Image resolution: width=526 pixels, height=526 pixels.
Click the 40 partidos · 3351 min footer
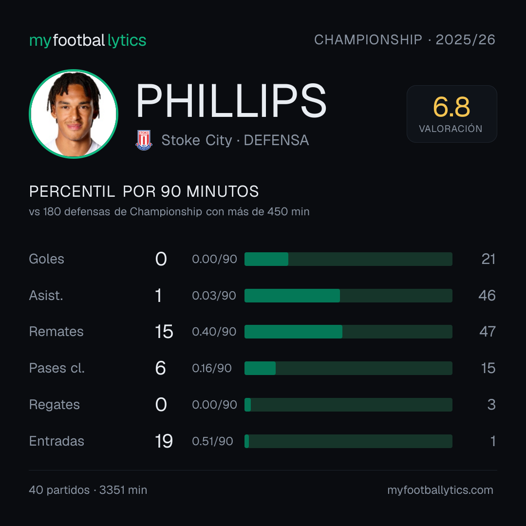click(88, 490)
